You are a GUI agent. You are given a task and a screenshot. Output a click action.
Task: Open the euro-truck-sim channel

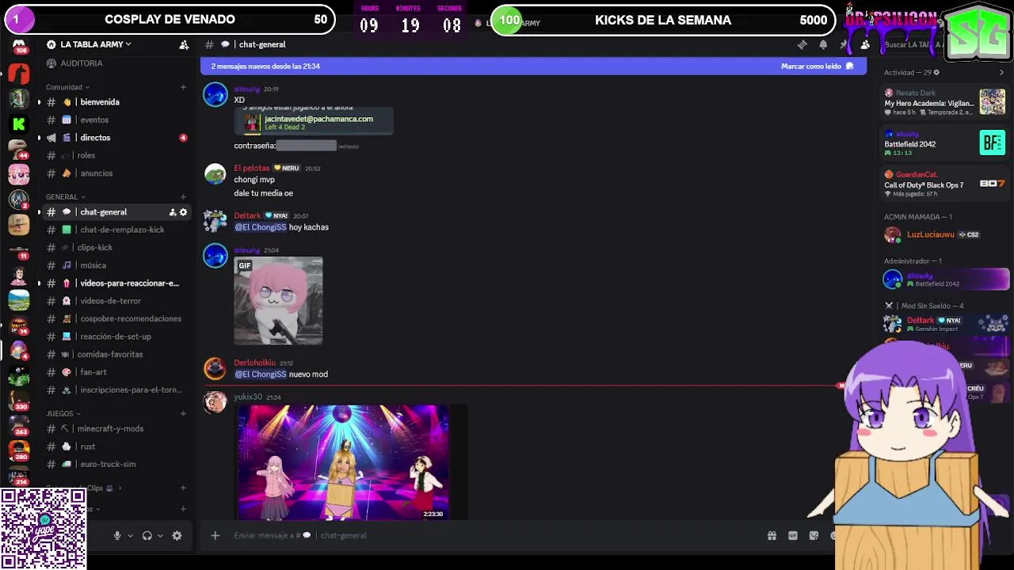point(116,464)
